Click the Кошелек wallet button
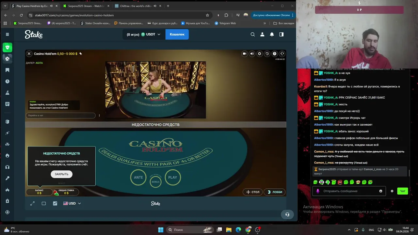This screenshot has width=418, height=235. point(177,34)
